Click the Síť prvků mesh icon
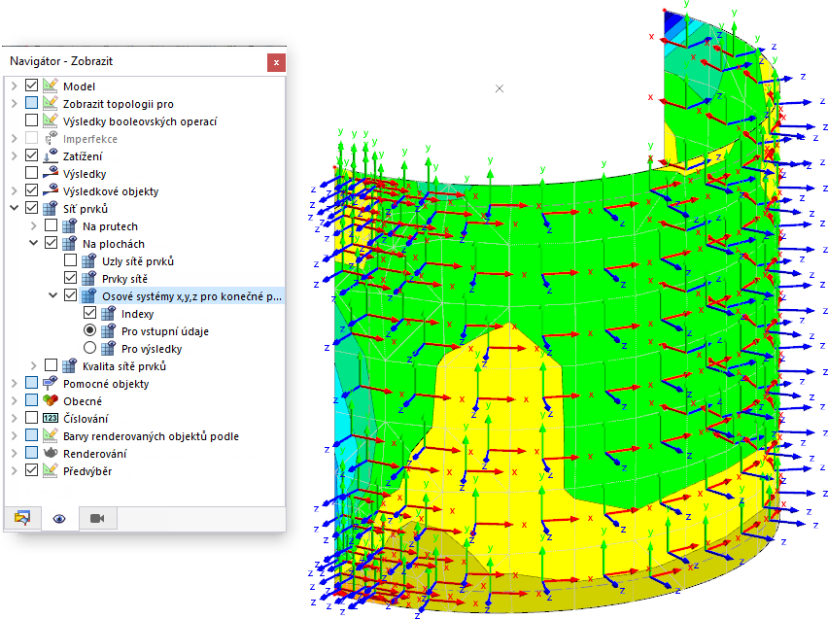Image resolution: width=828 pixels, height=619 pixels. point(51,209)
